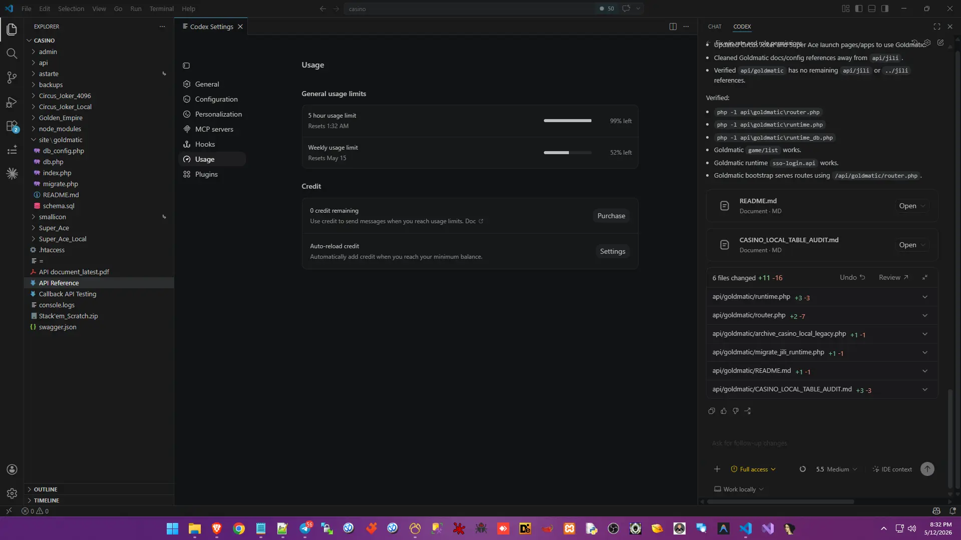Open the Full access permissions dropdown
Screen dimensions: 961x540
coord(753,469)
